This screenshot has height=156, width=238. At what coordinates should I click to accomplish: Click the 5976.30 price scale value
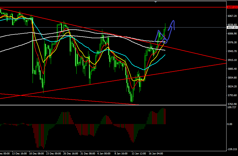point(232,42)
